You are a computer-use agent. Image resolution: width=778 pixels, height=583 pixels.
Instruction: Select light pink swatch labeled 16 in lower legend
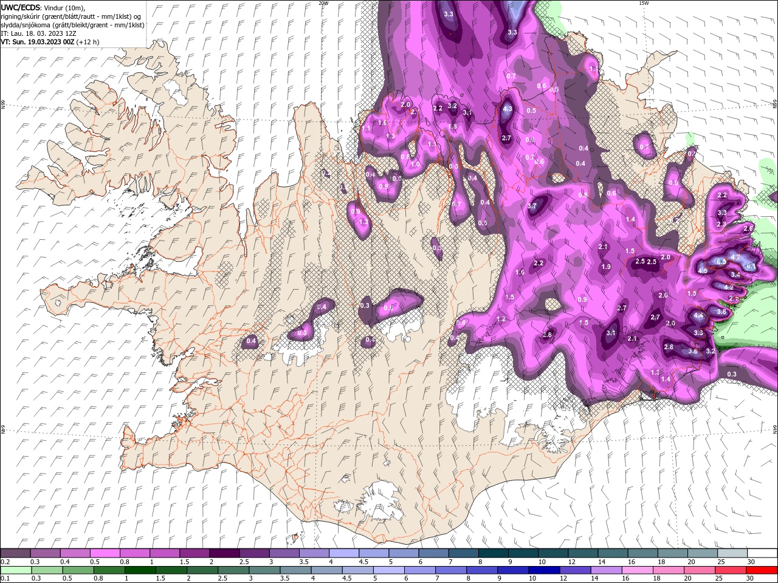[x=638, y=570]
